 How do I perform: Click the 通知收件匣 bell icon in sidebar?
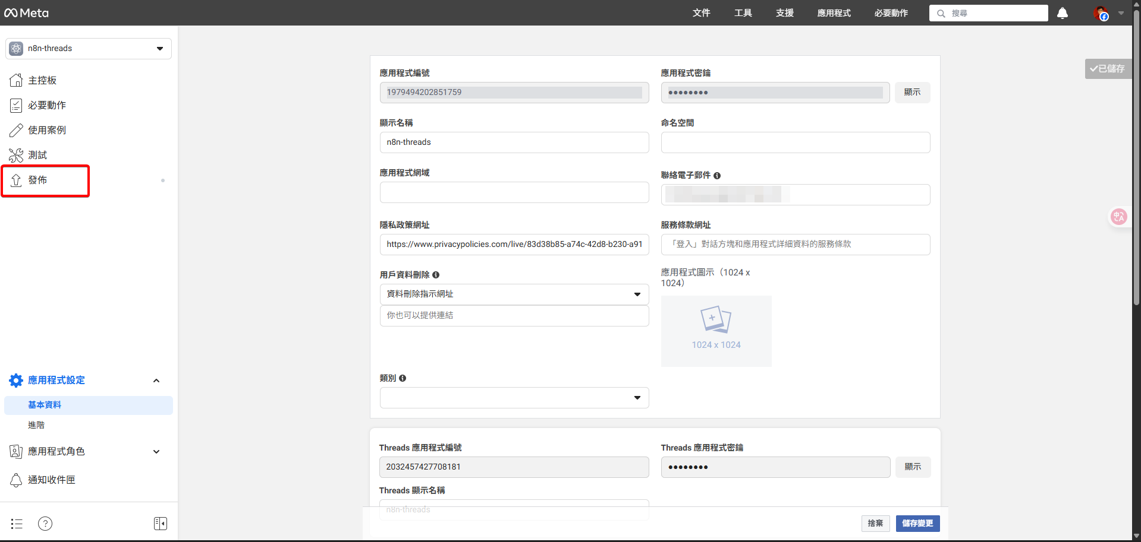(x=17, y=480)
